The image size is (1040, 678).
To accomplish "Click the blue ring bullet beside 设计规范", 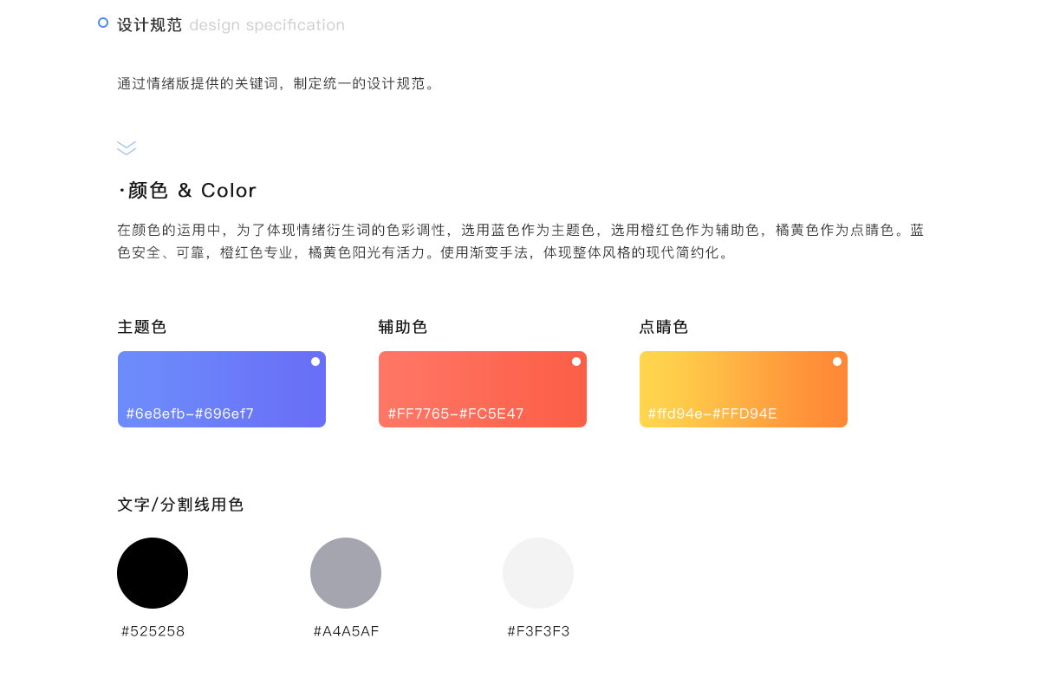I will coord(103,23).
